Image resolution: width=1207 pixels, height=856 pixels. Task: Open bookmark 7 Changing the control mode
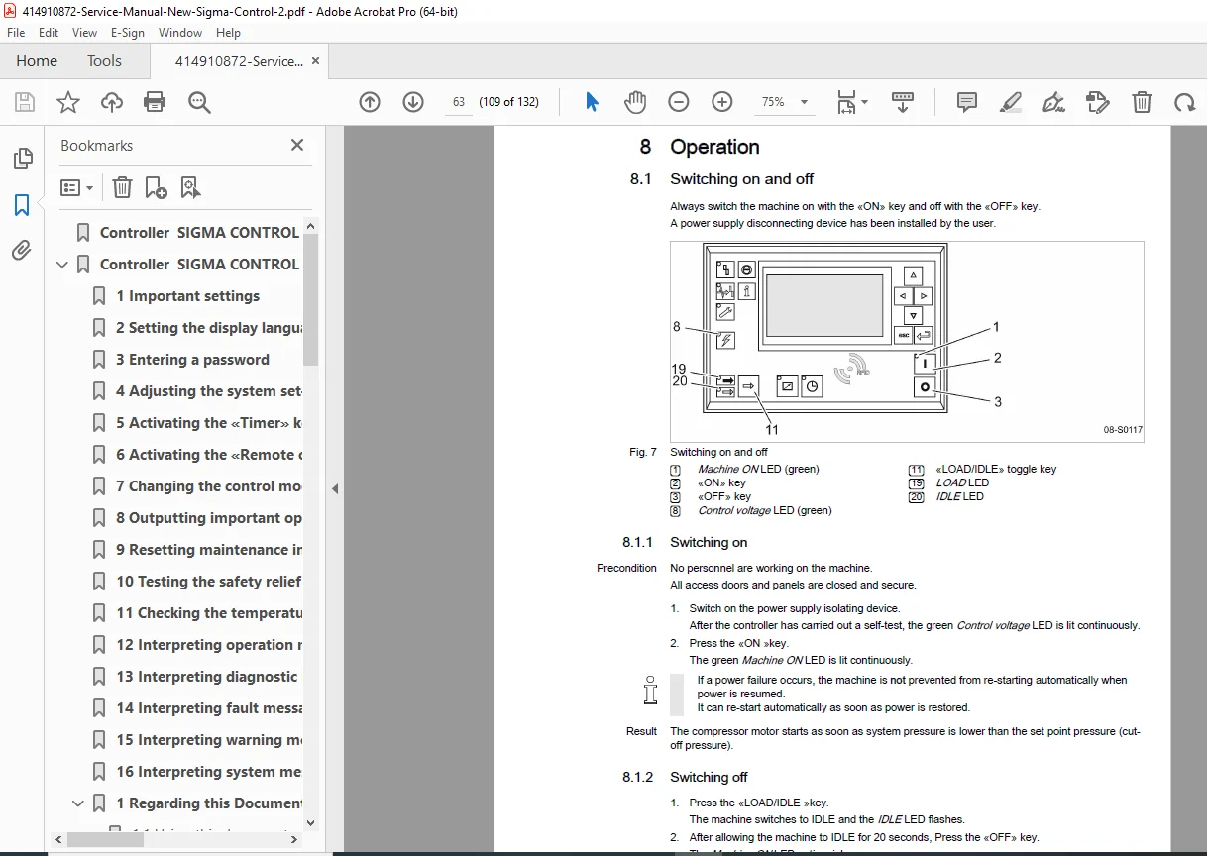click(x=208, y=486)
